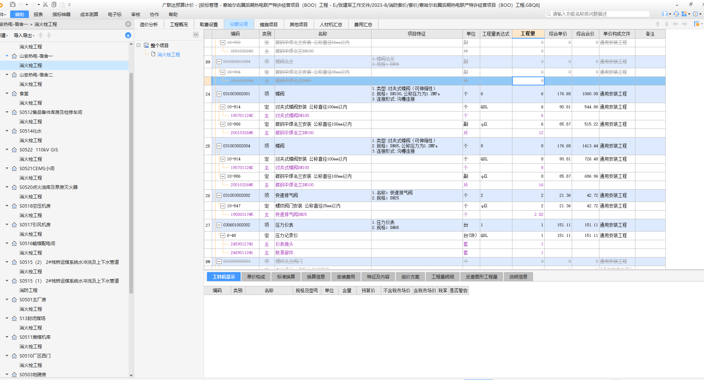This screenshot has height=380, width=704.
Task: Open the 报表 ribbon tab
Action: [x=38, y=14]
